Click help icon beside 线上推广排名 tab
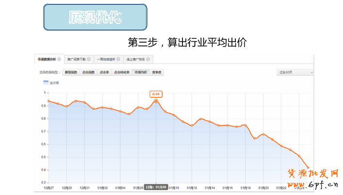 pyautogui.click(x=148, y=59)
